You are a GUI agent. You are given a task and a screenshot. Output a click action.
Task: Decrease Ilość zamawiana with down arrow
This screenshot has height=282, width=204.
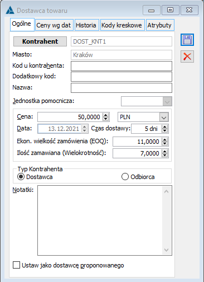pyautogui.click(x=164, y=156)
